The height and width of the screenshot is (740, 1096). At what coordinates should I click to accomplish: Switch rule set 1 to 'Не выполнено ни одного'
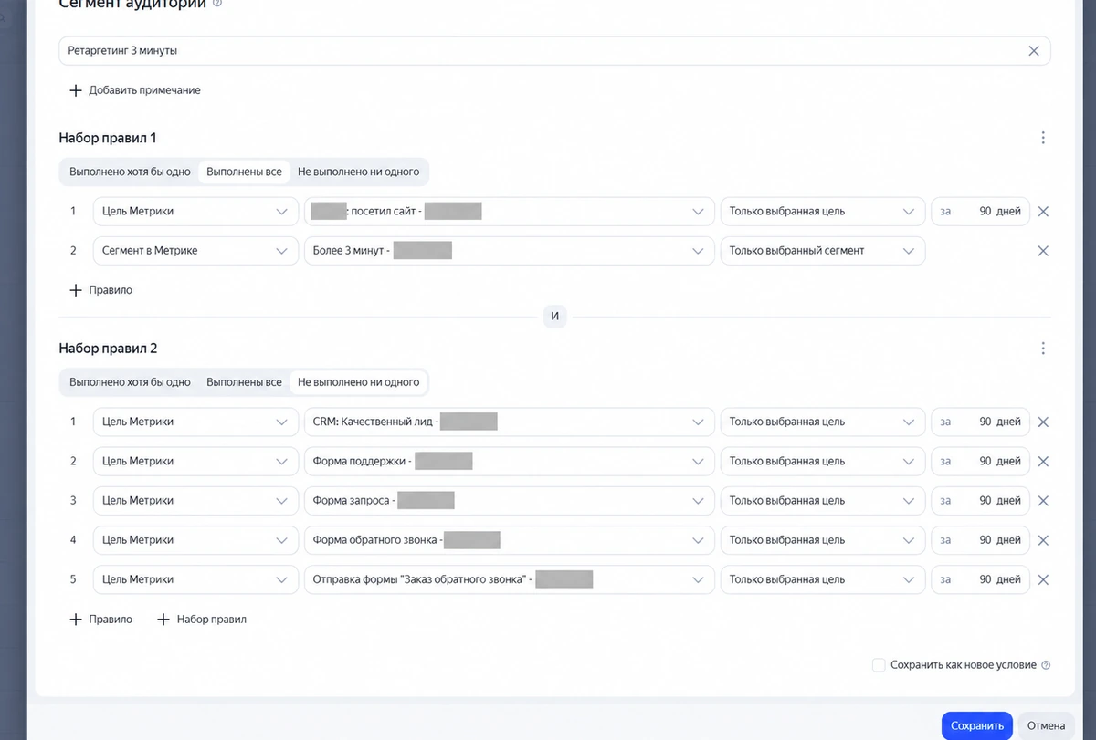click(358, 172)
